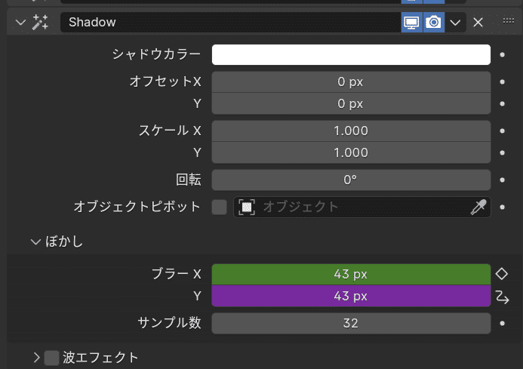The image size is (523, 369).
Task: Animate offset Y property dot
Action: [502, 104]
